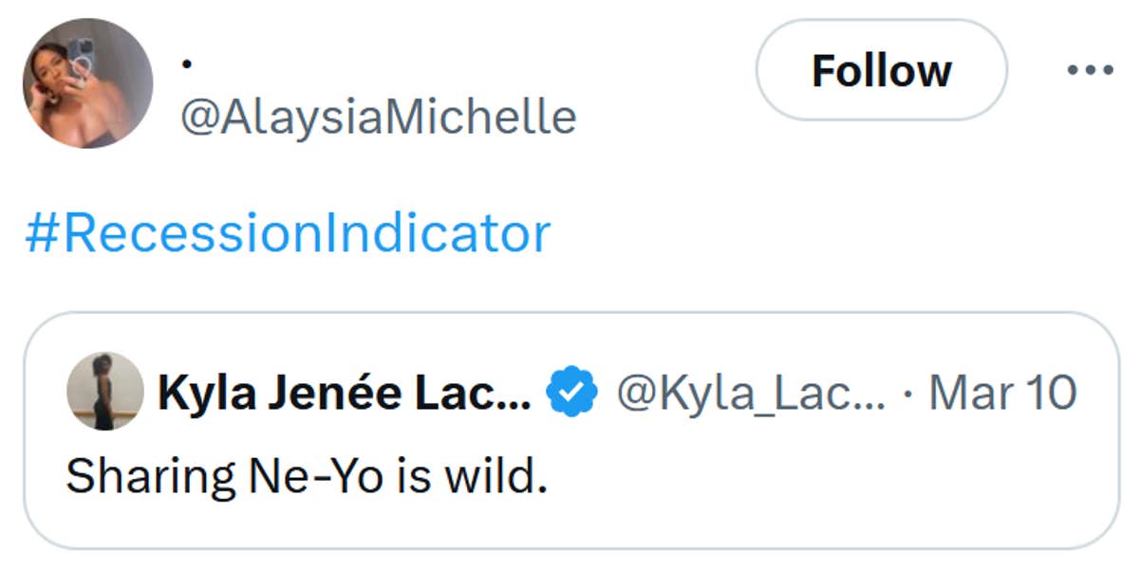Click the dot display name above the handle
1139x570 pixels.
[x=187, y=64]
